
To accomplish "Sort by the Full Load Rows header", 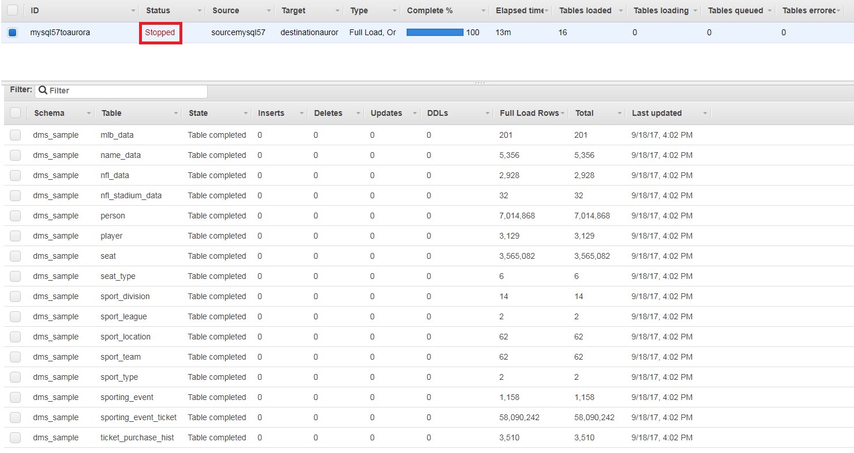I will (529, 114).
